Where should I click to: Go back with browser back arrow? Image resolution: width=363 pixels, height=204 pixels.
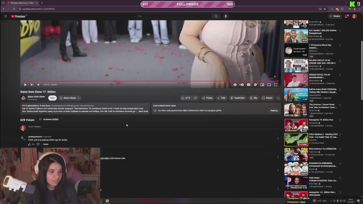tap(4, 9)
